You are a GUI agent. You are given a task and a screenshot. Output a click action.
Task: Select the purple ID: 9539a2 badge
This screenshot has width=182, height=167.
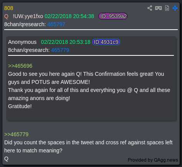click(113, 16)
